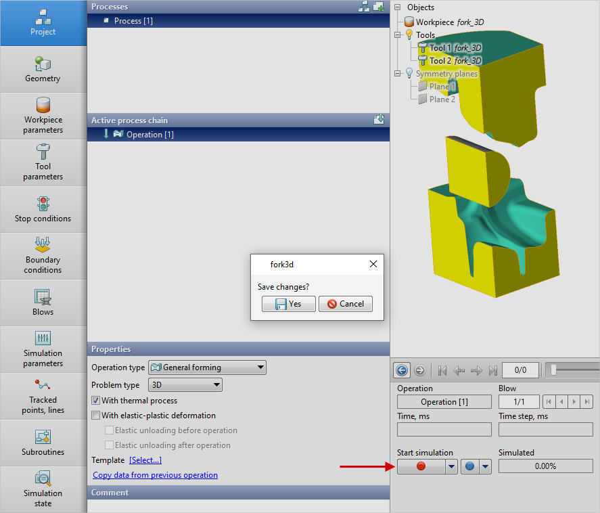
Task: Select the Blows section
Action: point(43,303)
